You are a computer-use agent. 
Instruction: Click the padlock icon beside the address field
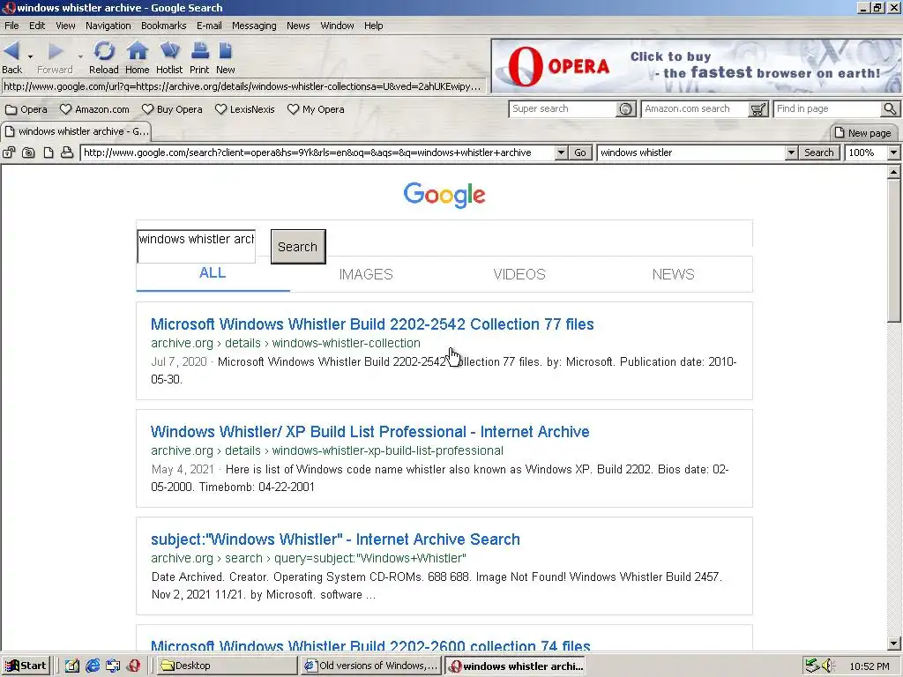(x=9, y=153)
